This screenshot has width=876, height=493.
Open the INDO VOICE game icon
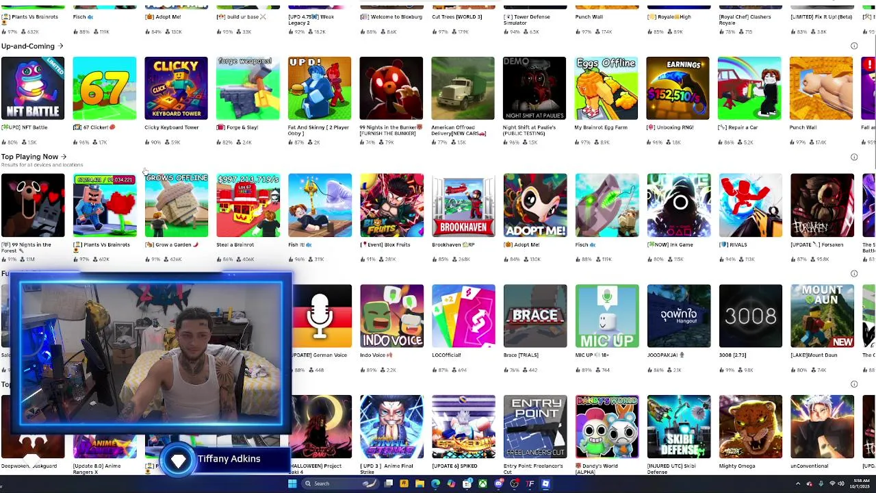[391, 316]
